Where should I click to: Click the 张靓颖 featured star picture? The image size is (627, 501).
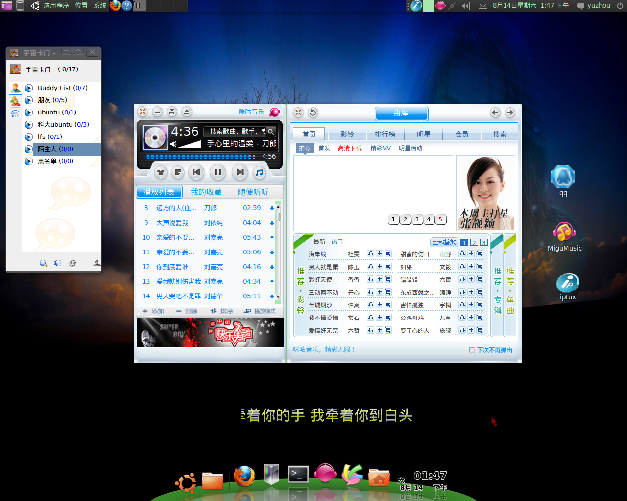[485, 193]
